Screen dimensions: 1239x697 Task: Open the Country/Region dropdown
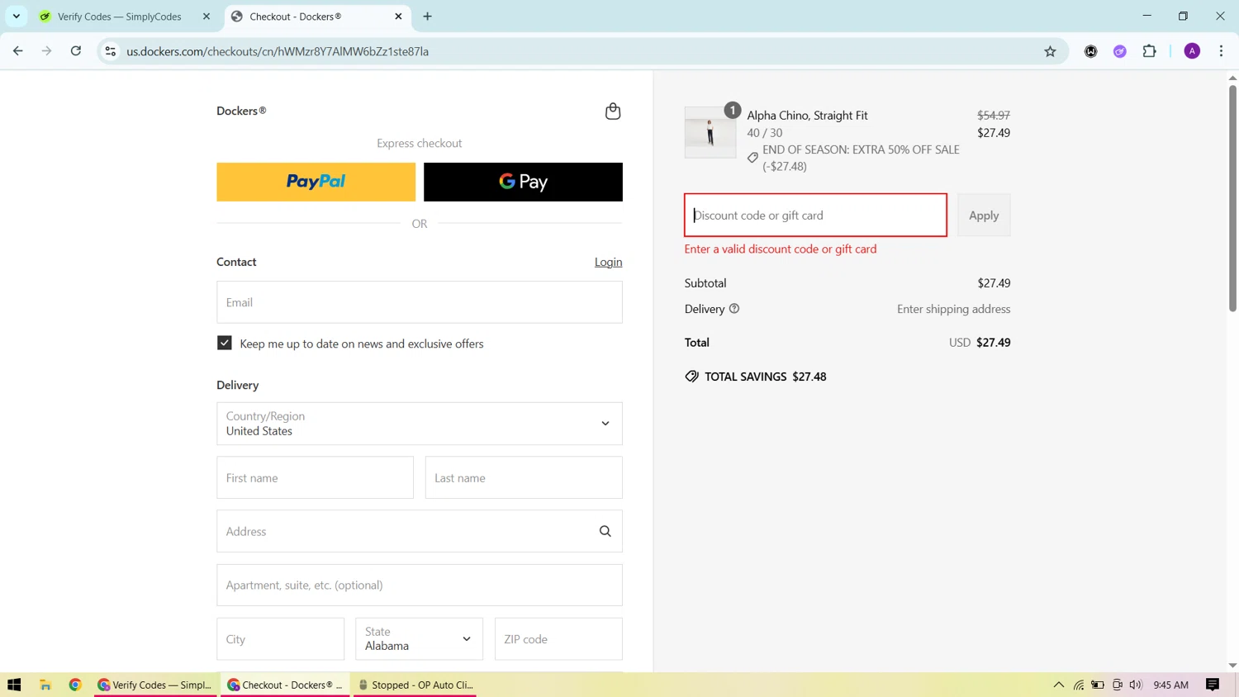click(x=420, y=424)
